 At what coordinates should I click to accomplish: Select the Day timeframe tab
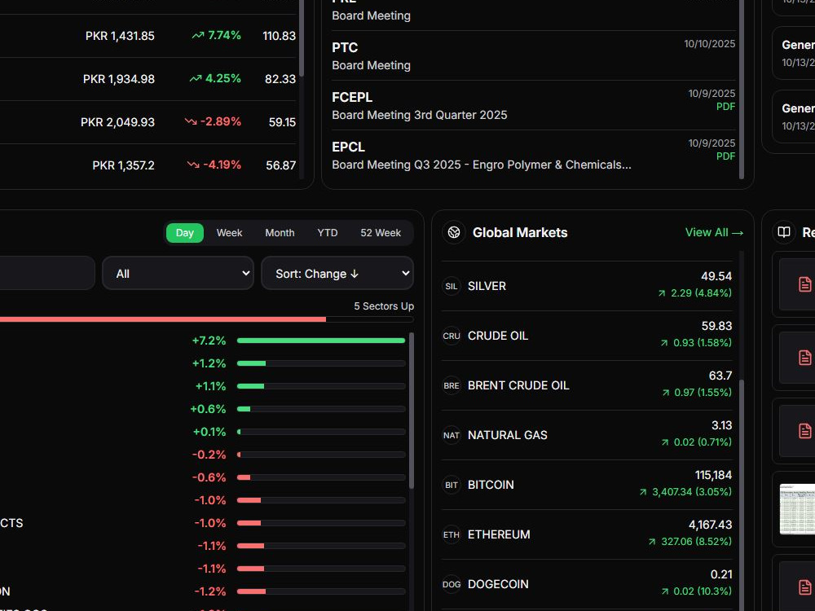pyautogui.click(x=184, y=233)
